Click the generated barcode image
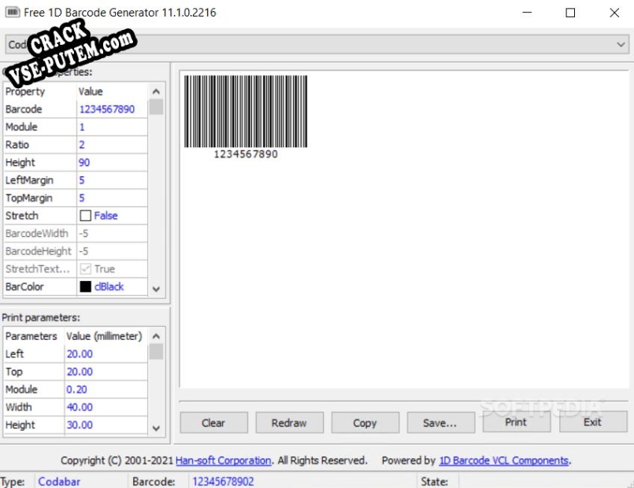This screenshot has height=488, width=634. coord(246,112)
